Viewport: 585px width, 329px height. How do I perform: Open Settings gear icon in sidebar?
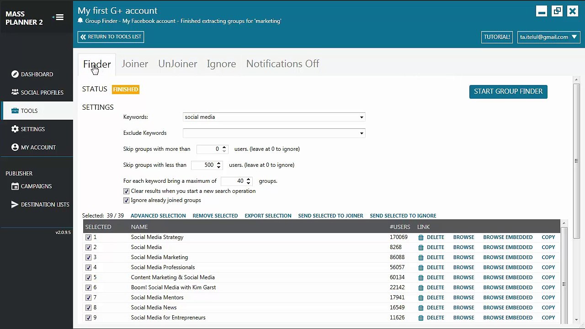pos(15,129)
